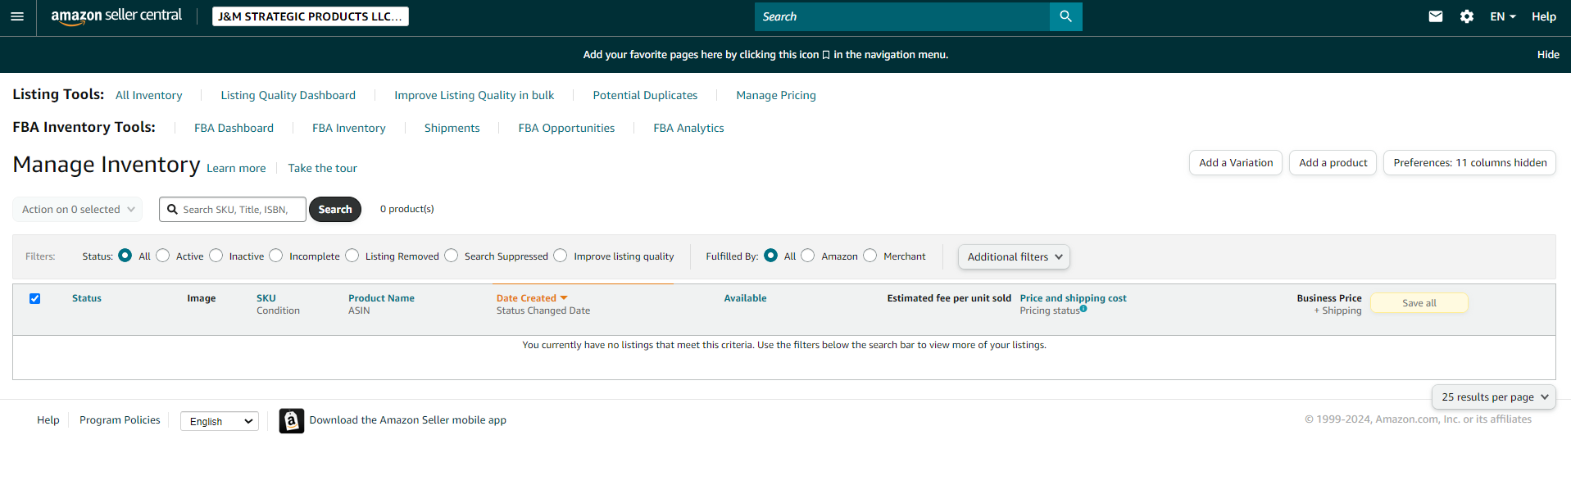Open FBA Opportunities
This screenshot has width=1571, height=485.
(566, 128)
